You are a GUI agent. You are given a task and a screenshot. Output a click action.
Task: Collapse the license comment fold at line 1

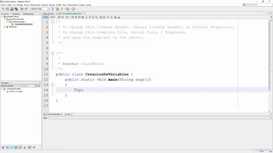[x=52, y=22]
